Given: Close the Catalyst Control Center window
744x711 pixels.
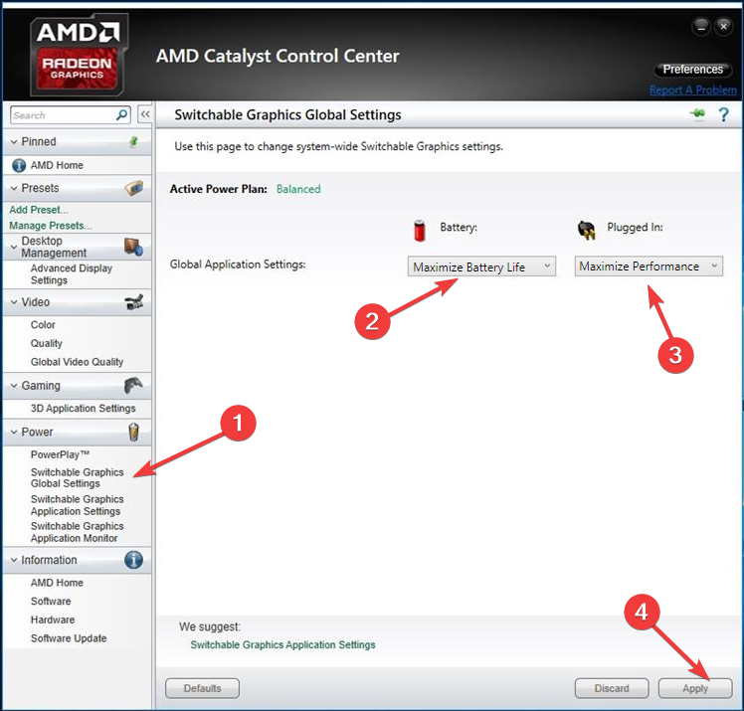Looking at the screenshot, I should (x=723, y=27).
